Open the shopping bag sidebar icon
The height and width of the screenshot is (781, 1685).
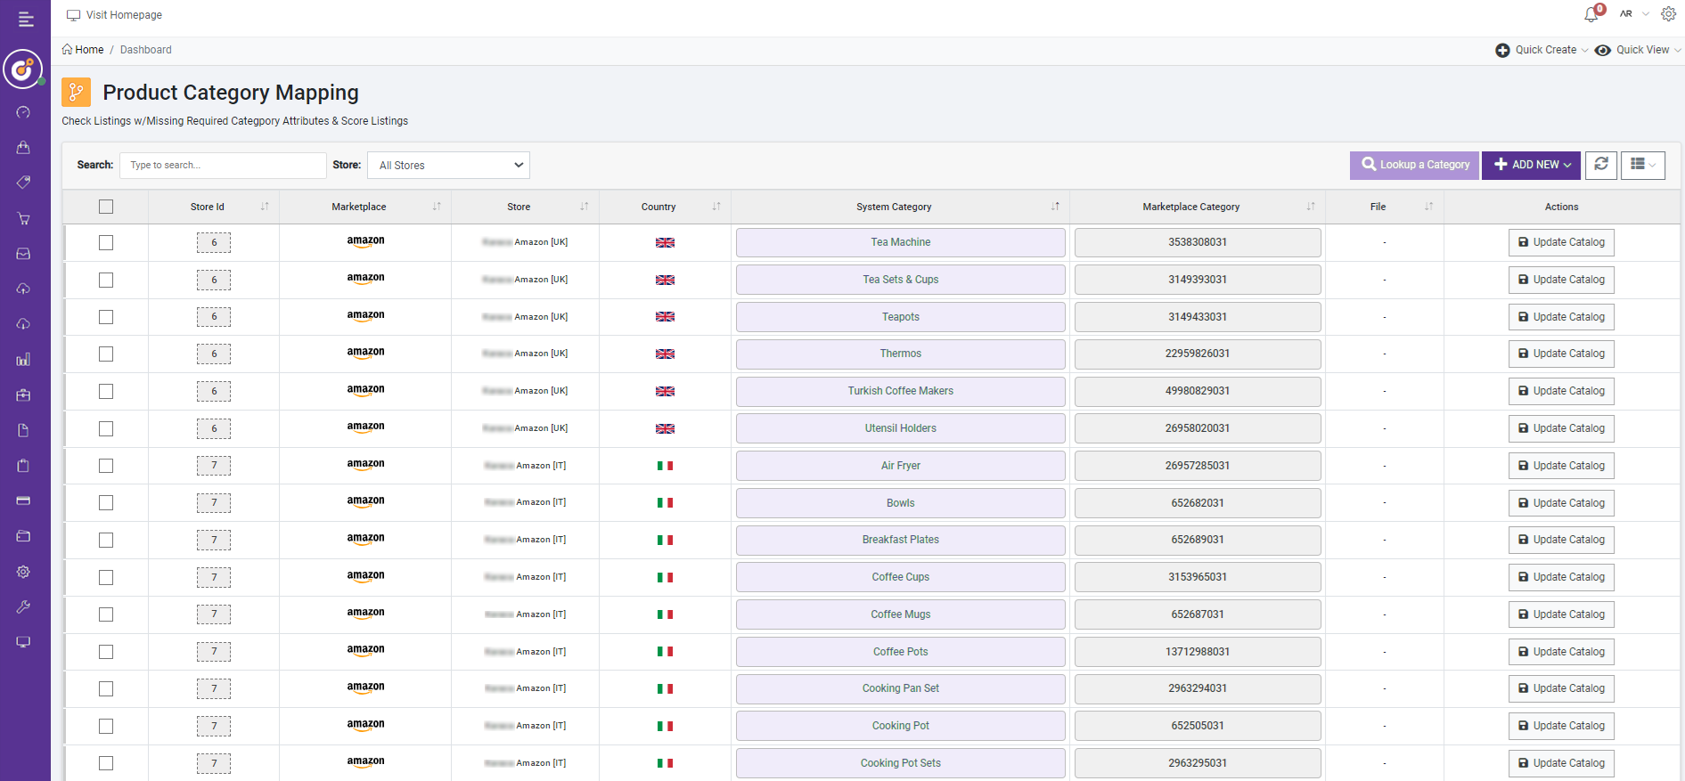click(24, 147)
